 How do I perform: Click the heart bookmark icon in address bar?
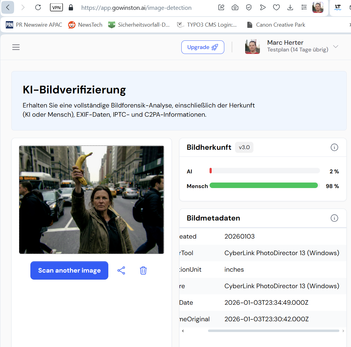(276, 8)
